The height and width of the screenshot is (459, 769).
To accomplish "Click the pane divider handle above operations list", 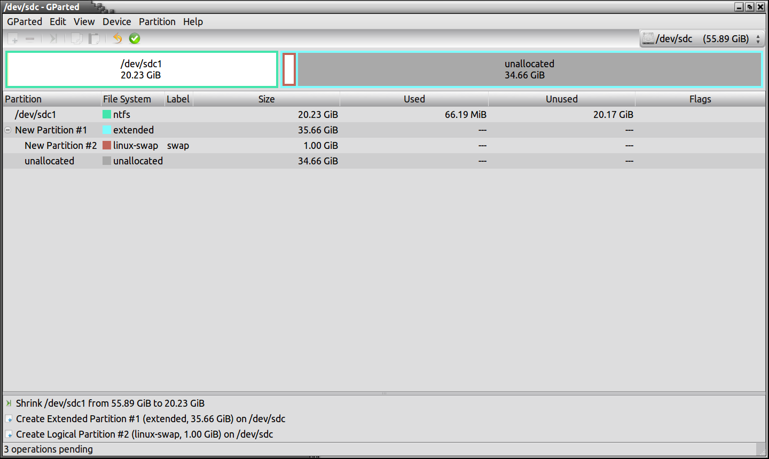I will pos(384,393).
